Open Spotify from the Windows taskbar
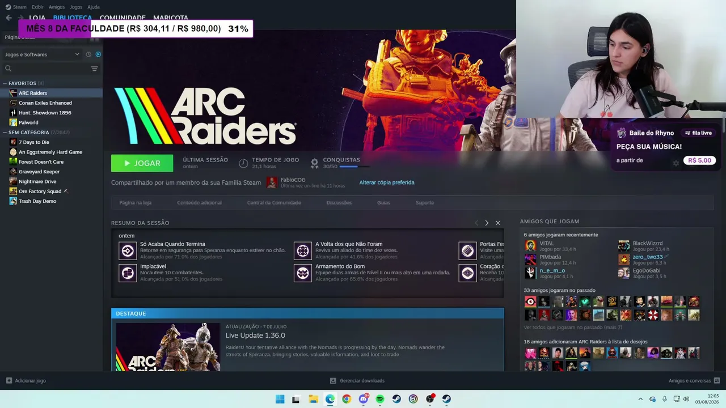Screen dimensions: 726x408 point(380,399)
